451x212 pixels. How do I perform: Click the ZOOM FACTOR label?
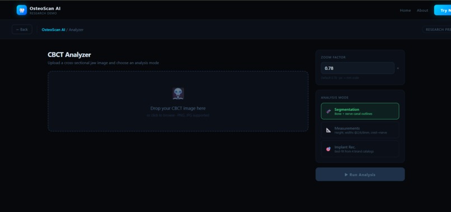click(x=333, y=57)
